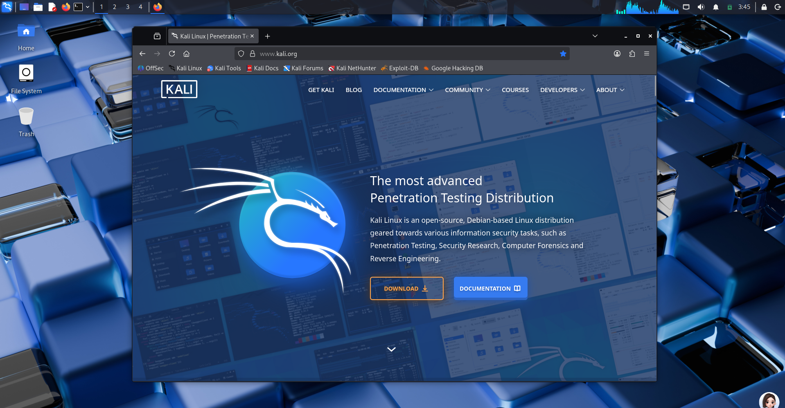Open the OffSec bookmark
785x408 pixels.
click(x=151, y=68)
